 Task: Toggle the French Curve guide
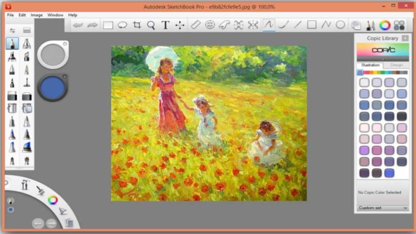point(224,25)
